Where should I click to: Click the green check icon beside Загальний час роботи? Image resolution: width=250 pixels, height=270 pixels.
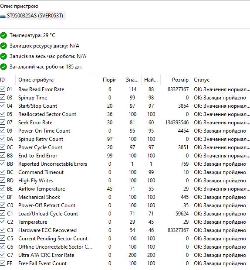(3, 67)
